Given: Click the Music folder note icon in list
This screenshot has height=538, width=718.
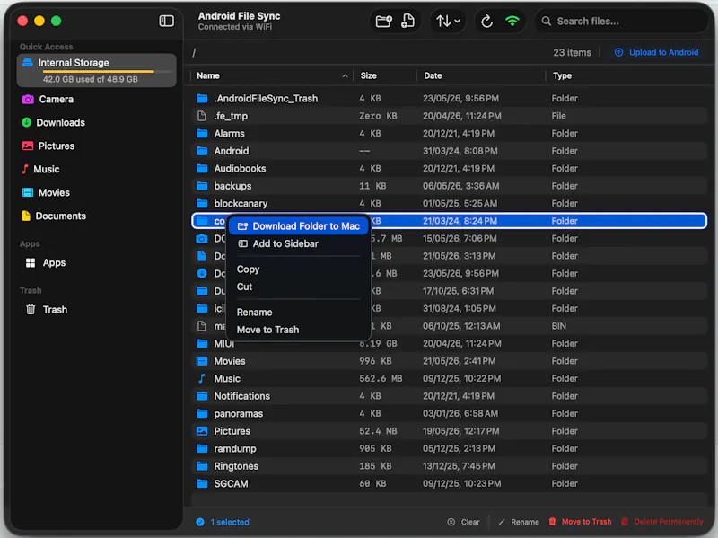Looking at the screenshot, I should click(201, 378).
